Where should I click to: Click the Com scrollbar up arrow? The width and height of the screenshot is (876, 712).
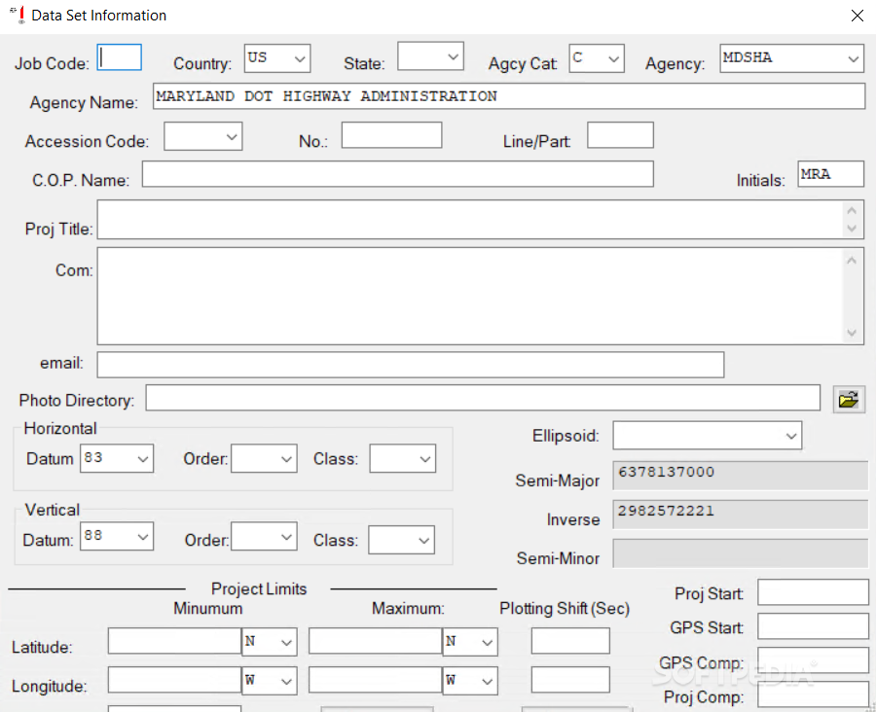[x=852, y=261]
